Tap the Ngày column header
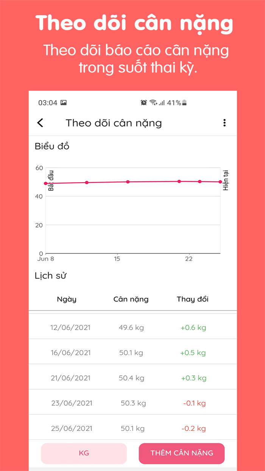Viewport: 265px width, 471px height. click(67, 299)
